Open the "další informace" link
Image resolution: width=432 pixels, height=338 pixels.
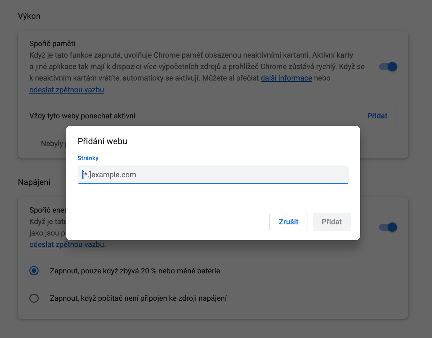286,78
